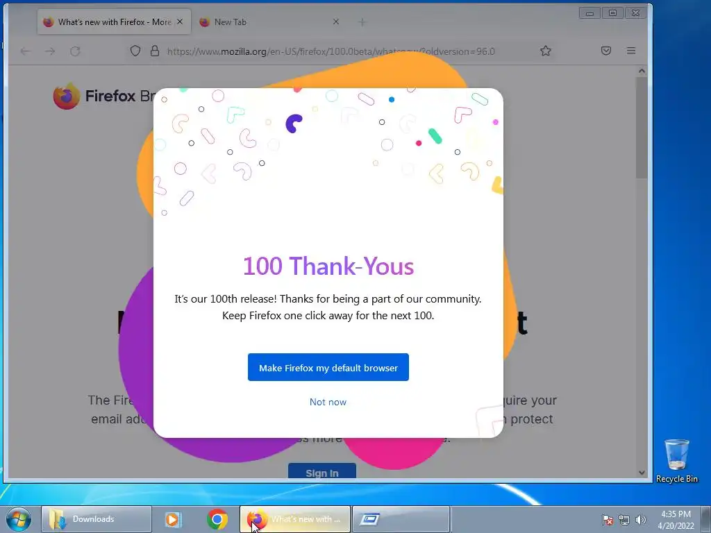Open the Windows Start menu

[x=19, y=519]
